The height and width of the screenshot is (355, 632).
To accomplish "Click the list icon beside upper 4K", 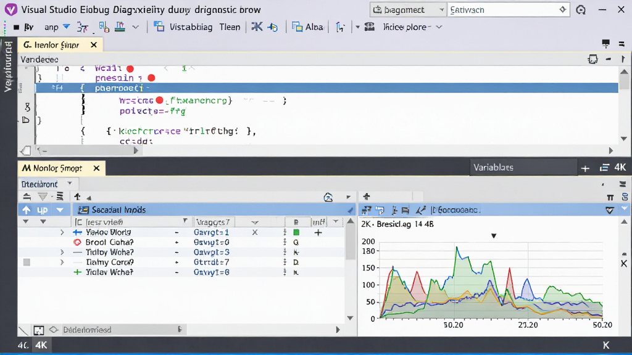I will point(604,168).
